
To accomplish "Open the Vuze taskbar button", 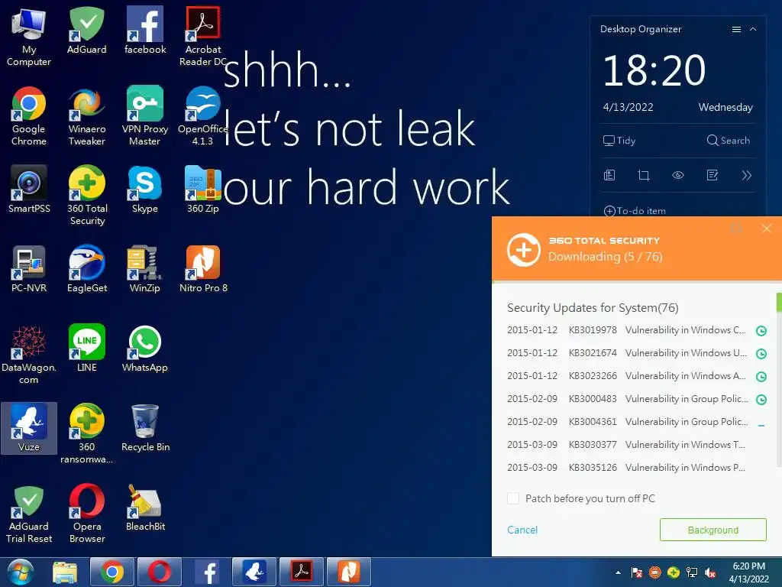I will coord(254,572).
